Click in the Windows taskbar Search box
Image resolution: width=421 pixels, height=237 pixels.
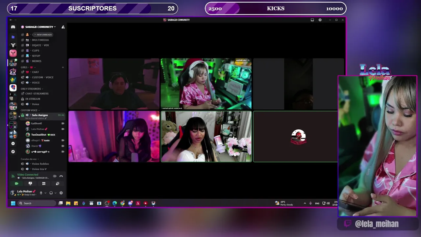click(x=37, y=203)
